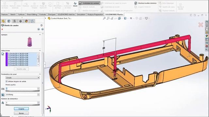Click the D1 diameter icon

click(x=3, y=89)
